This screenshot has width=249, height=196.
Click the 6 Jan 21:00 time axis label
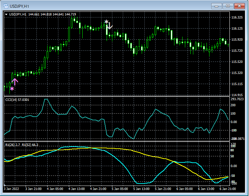pyautogui.click(x=228, y=189)
